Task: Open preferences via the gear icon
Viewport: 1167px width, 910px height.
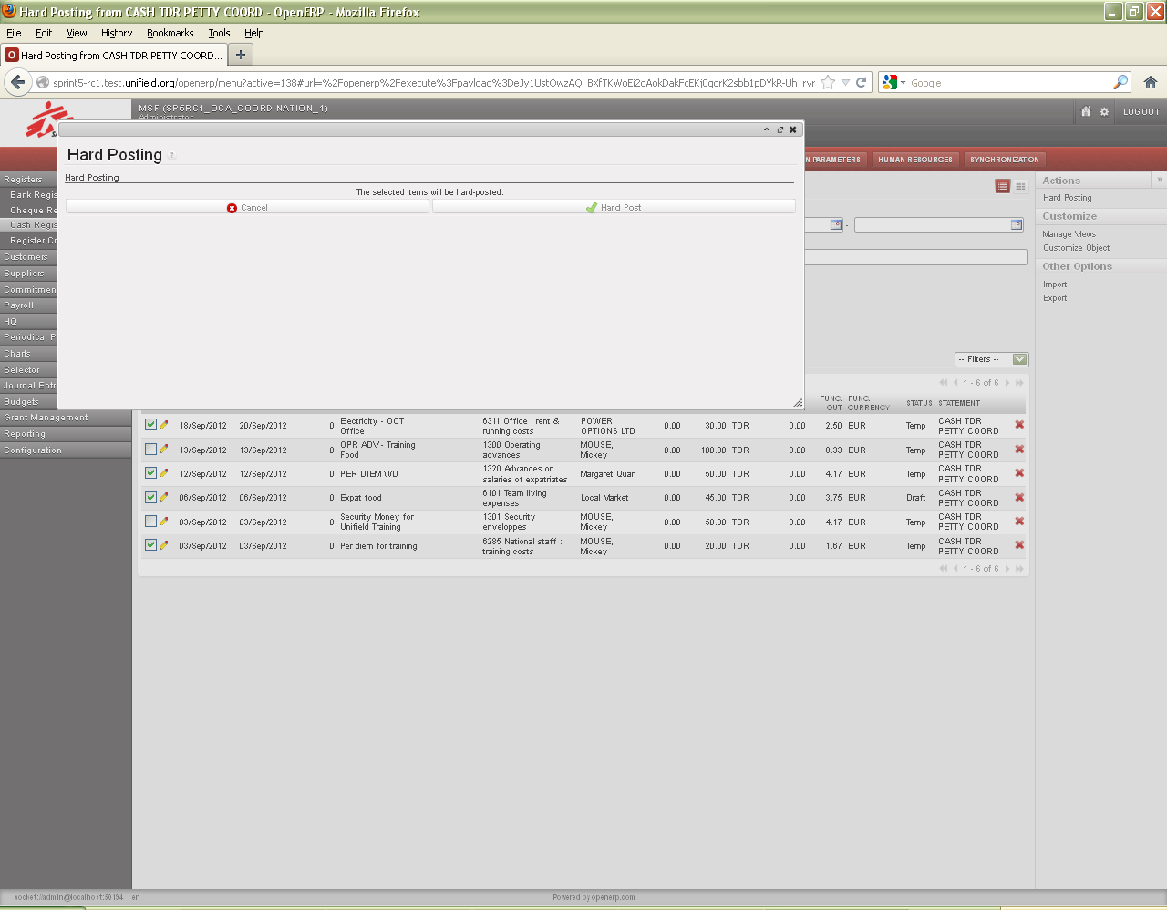Action: [1104, 111]
